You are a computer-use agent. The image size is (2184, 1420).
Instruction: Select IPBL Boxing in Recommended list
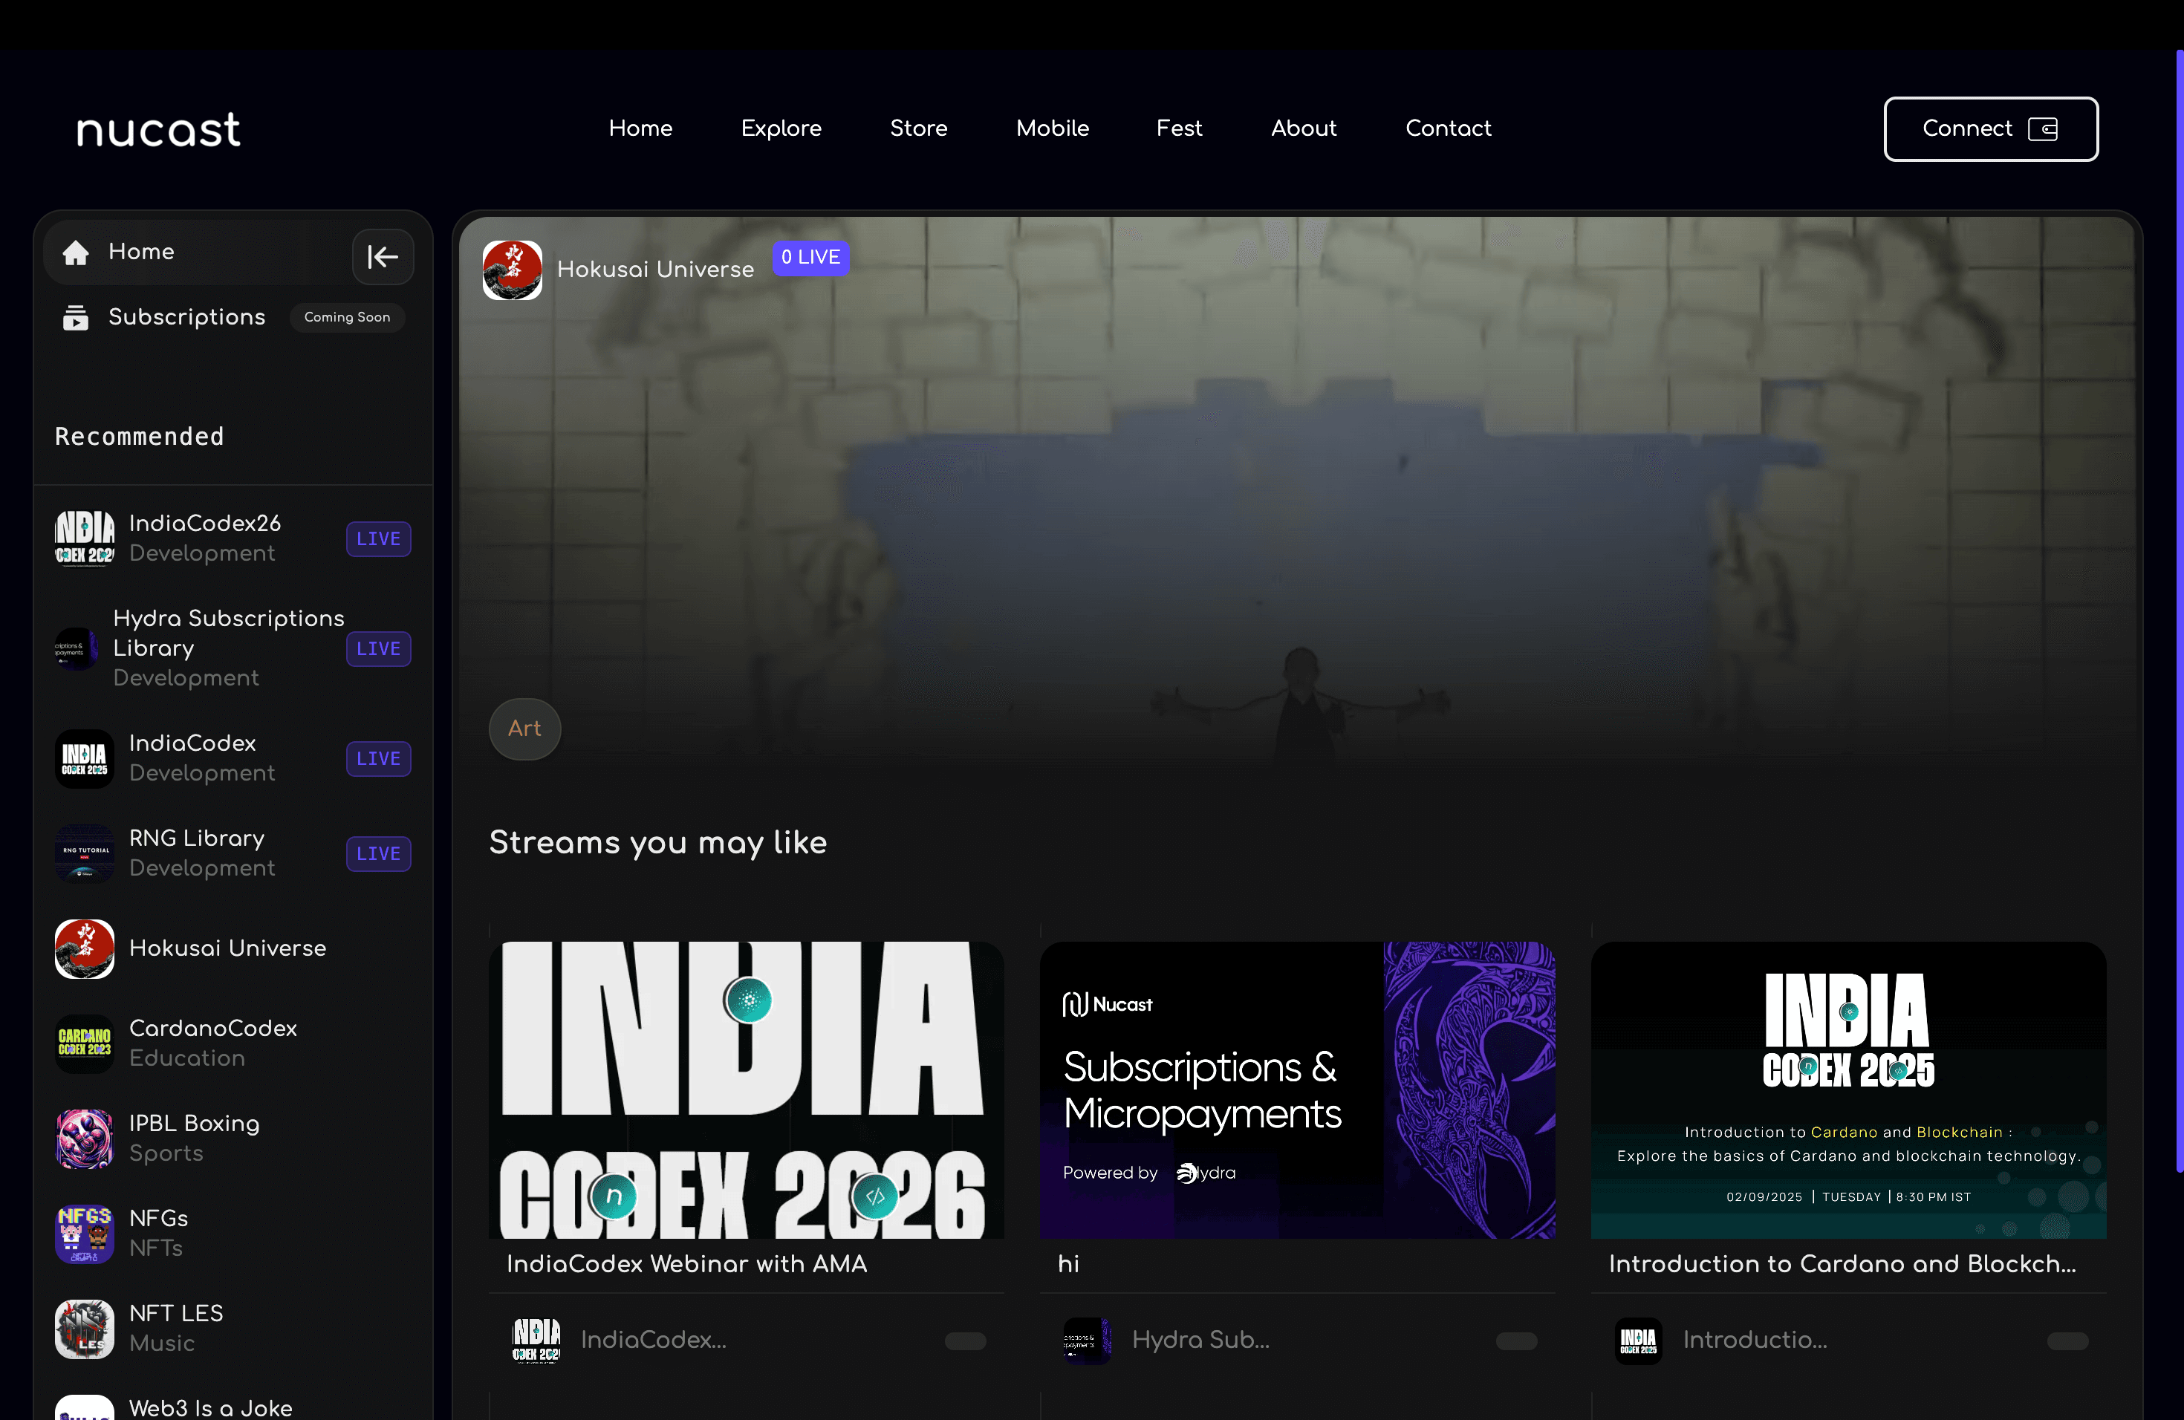233,1139
